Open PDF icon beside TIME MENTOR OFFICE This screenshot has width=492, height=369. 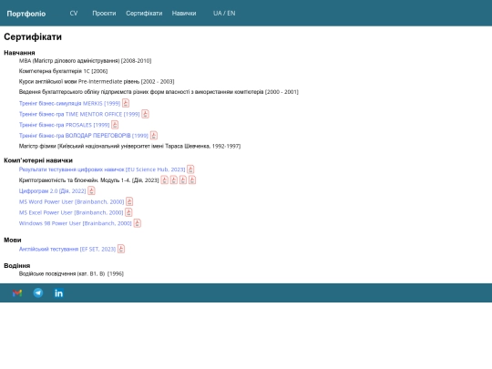coord(145,114)
